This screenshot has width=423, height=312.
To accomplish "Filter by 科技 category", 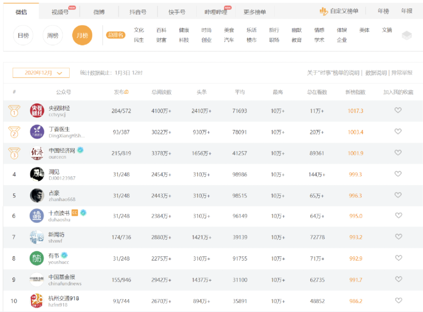I will coord(184,40).
